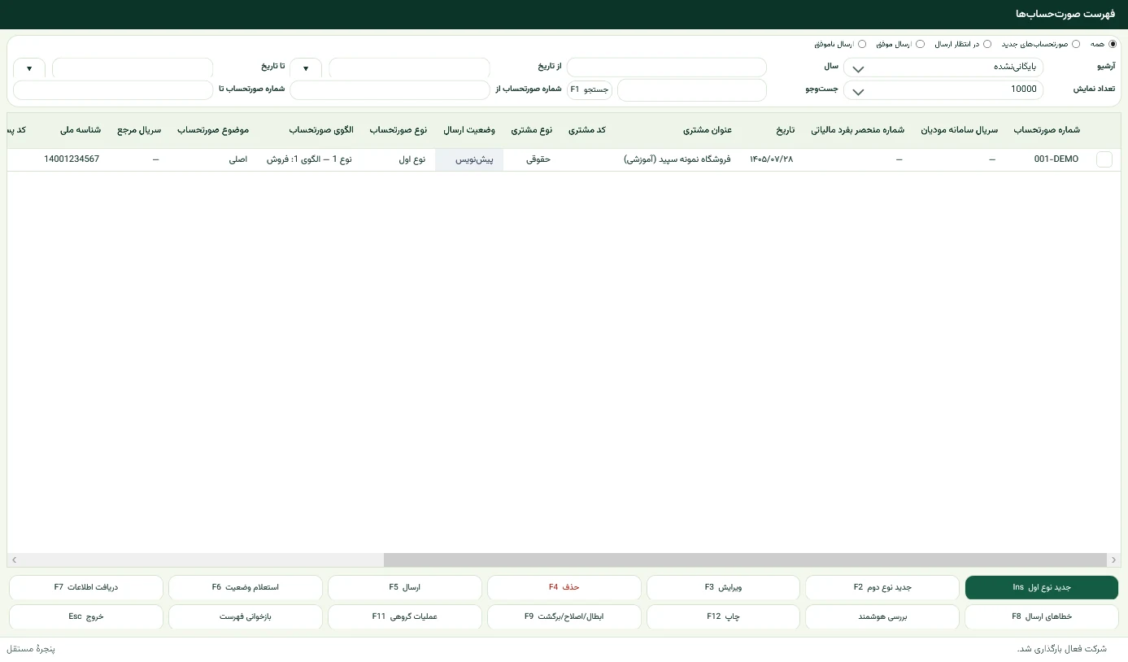Click دریافت اطلاعات F7 button

(x=86, y=587)
